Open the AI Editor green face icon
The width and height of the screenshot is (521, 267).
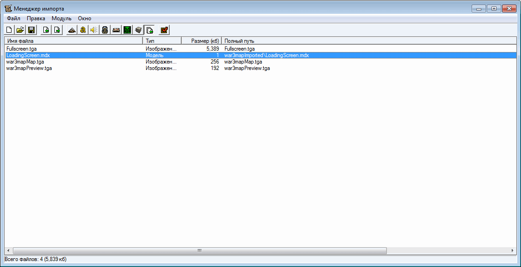(127, 30)
